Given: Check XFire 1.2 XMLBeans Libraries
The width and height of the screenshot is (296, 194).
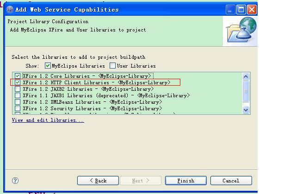Looking at the screenshot, I should (x=18, y=102).
